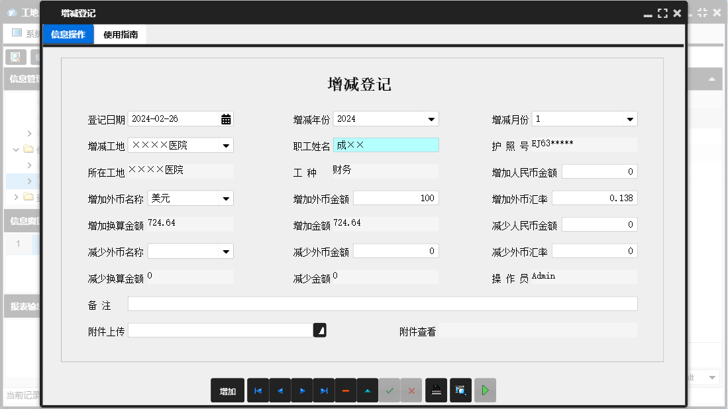Viewport: 728px width, 409px height.
Task: Select the edit record up-arrow icon
Action: (367, 390)
